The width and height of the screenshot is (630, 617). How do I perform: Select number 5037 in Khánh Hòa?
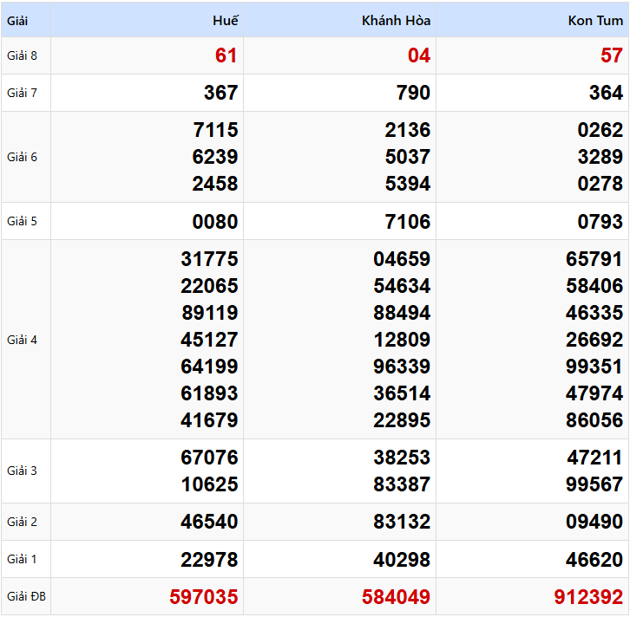[407, 157]
